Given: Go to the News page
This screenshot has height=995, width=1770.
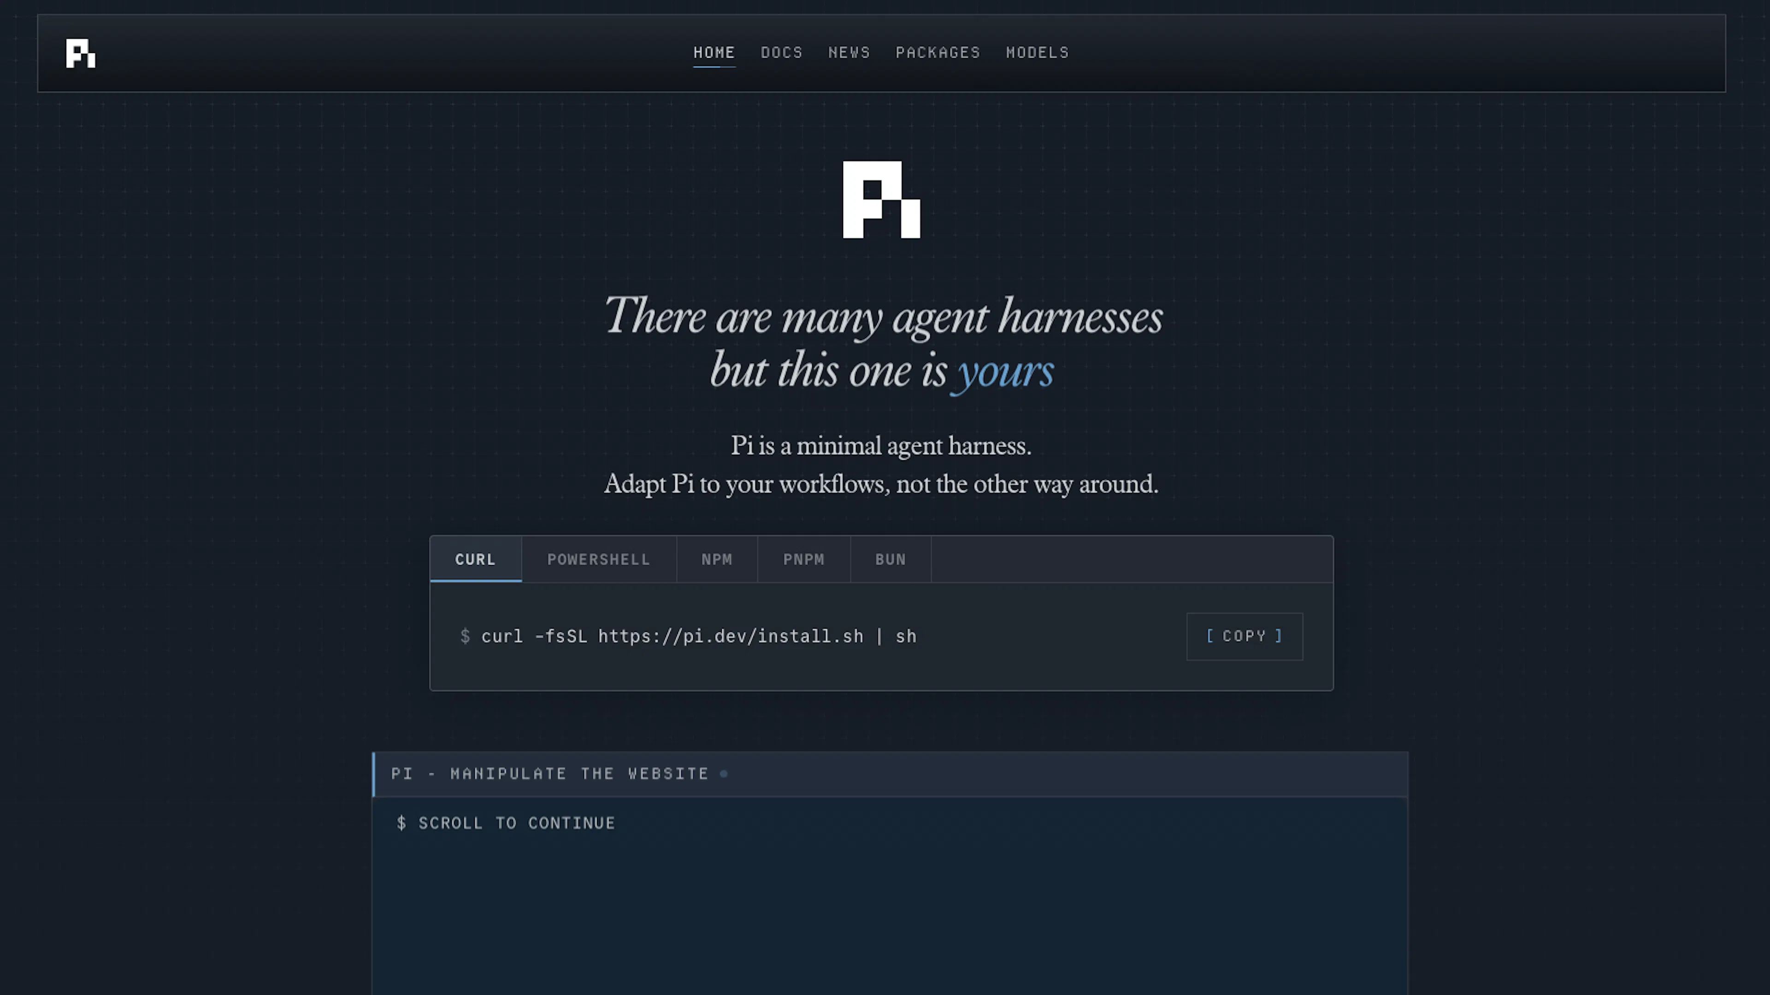Looking at the screenshot, I should (x=849, y=52).
